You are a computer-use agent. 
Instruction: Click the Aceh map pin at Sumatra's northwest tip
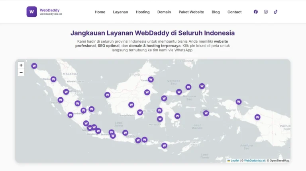click(34, 66)
